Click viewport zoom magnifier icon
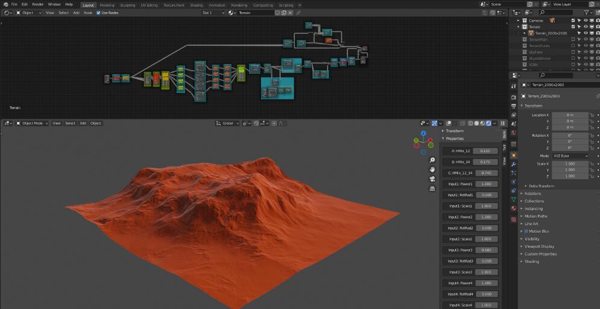 [432, 160]
